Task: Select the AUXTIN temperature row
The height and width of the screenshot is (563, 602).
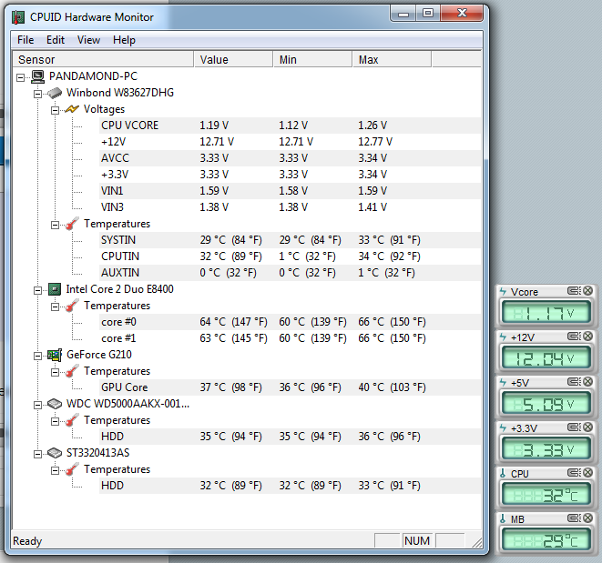Action: (290, 273)
